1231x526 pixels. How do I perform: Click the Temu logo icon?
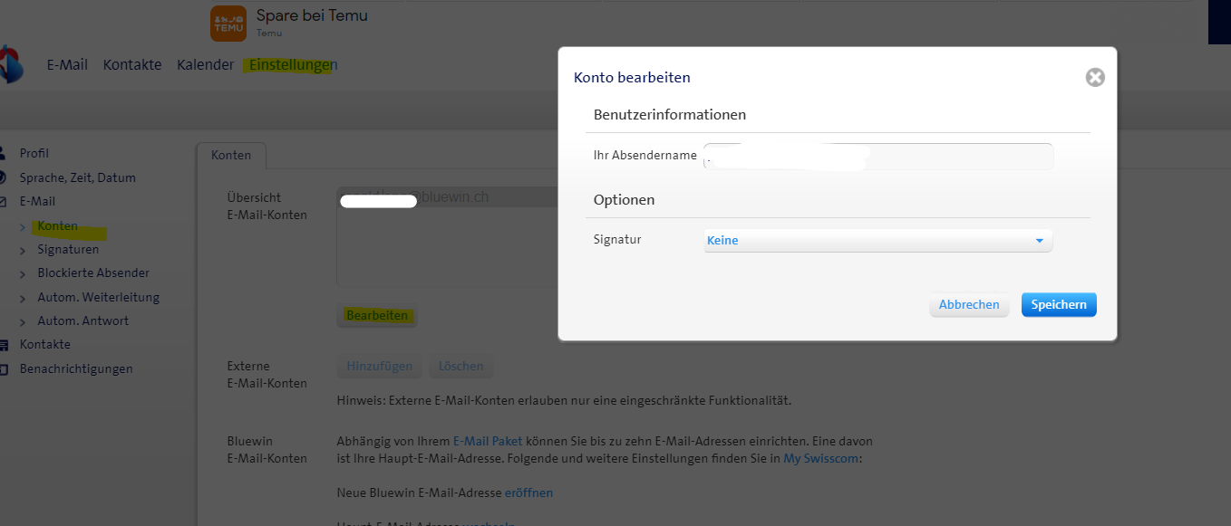(228, 24)
